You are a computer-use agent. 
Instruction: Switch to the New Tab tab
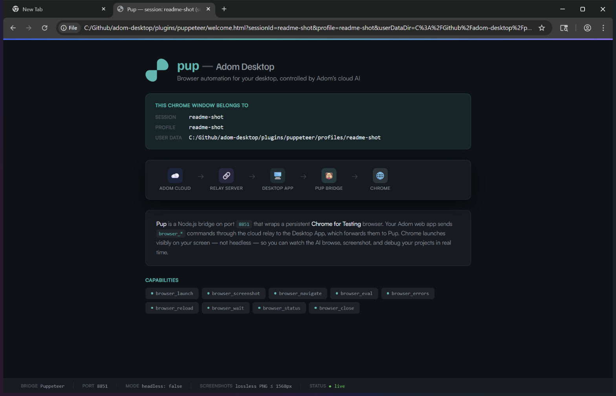(x=59, y=9)
